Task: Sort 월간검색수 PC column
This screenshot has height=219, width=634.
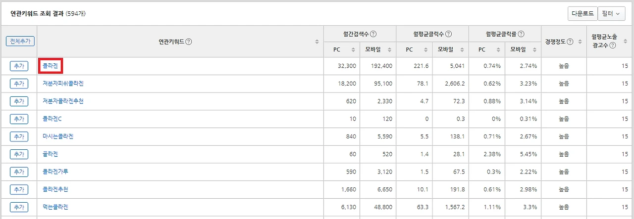Action: [353, 49]
